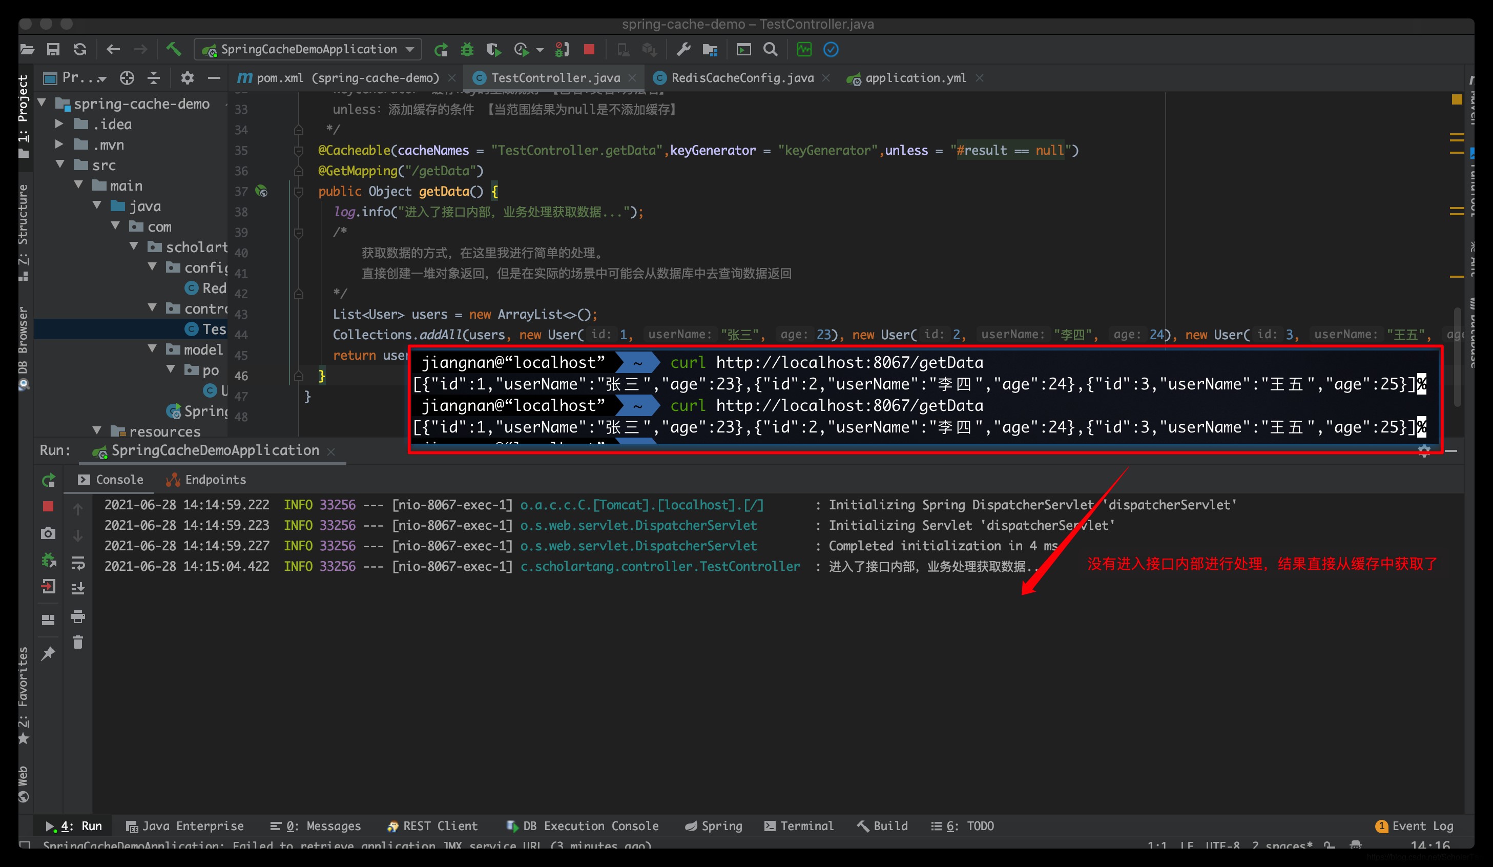Select the RedisCacheConfig class in tree
This screenshot has height=867, width=1493.
(x=205, y=288)
